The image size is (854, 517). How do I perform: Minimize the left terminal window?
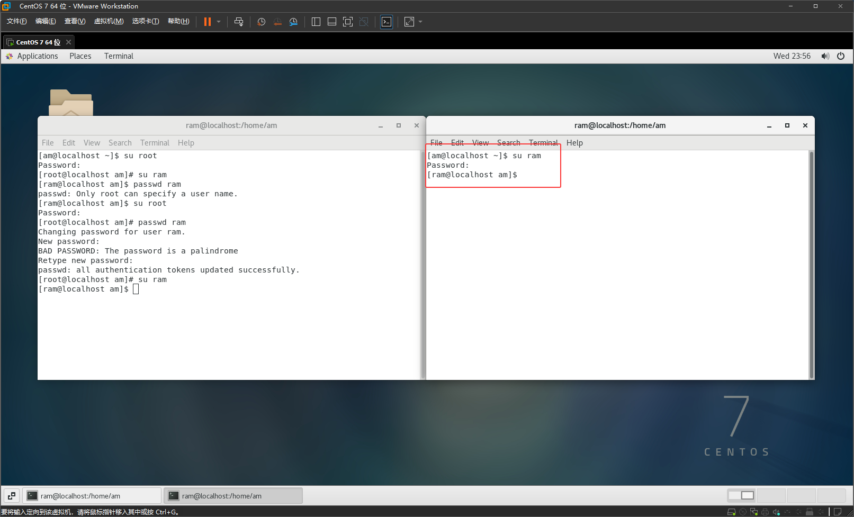381,126
